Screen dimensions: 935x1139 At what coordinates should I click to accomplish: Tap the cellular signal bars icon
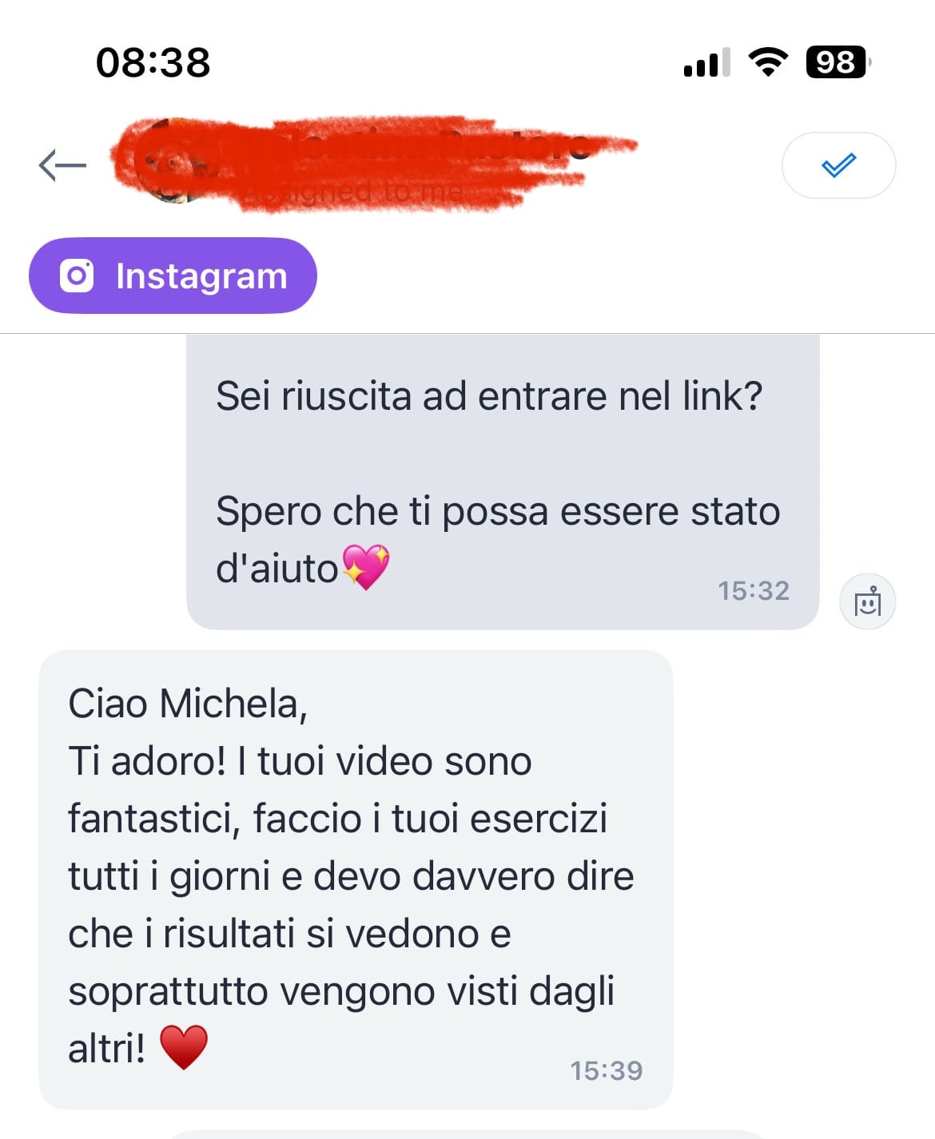pyautogui.click(x=707, y=62)
